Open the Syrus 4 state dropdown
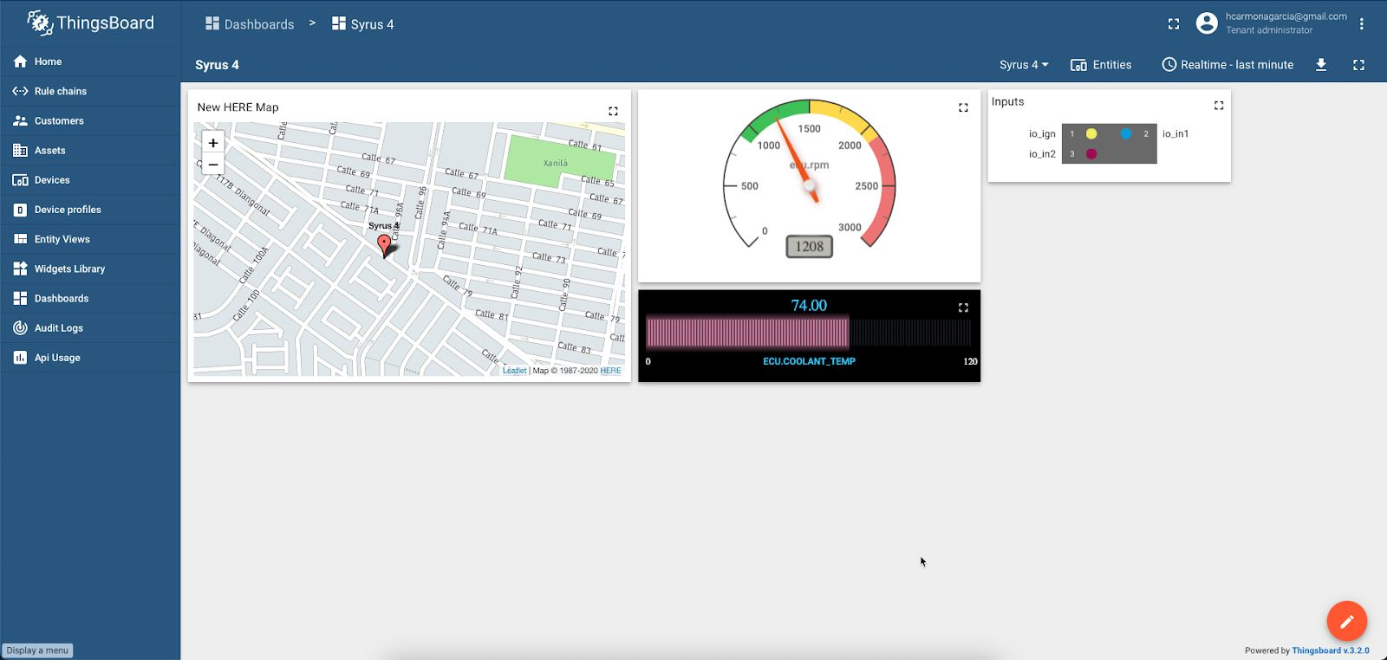This screenshot has height=660, width=1387. (1023, 65)
